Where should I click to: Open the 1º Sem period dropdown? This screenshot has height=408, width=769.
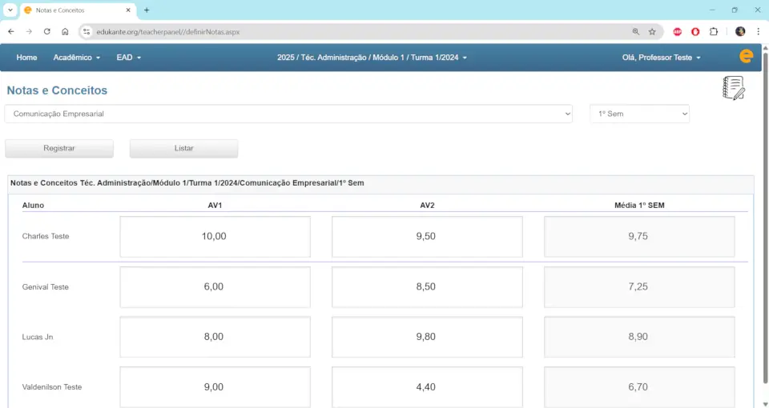pyautogui.click(x=639, y=114)
